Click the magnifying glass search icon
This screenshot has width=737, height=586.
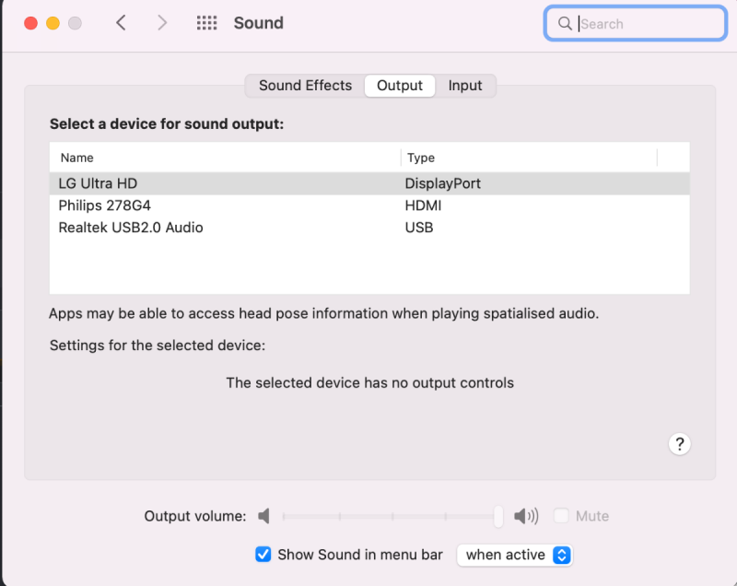565,24
